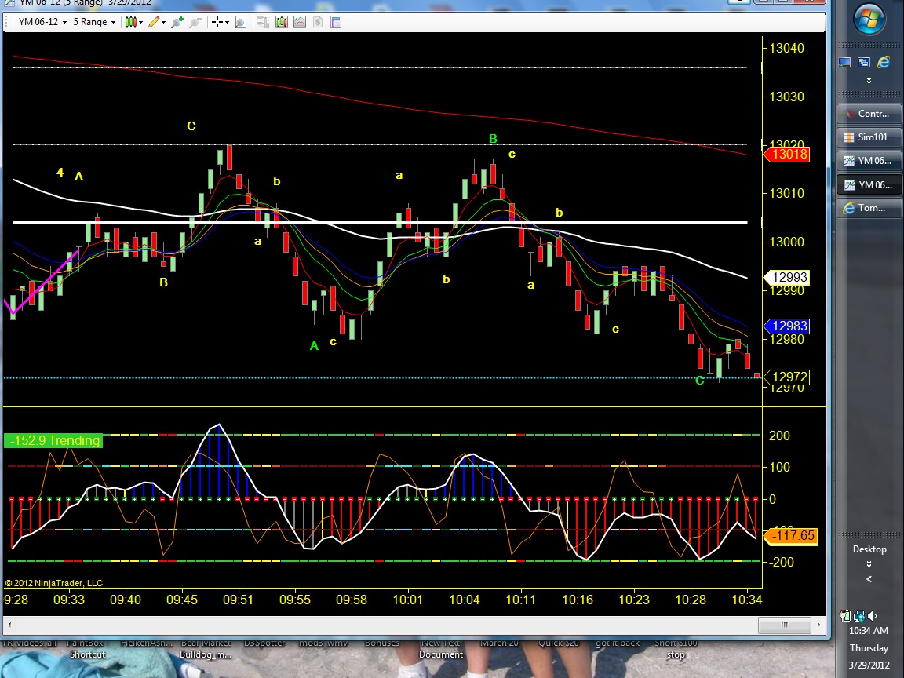Click the NinjaTrader copyright text

point(54,583)
